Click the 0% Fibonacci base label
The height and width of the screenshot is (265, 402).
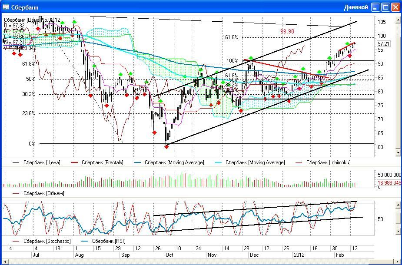pyautogui.click(x=32, y=144)
